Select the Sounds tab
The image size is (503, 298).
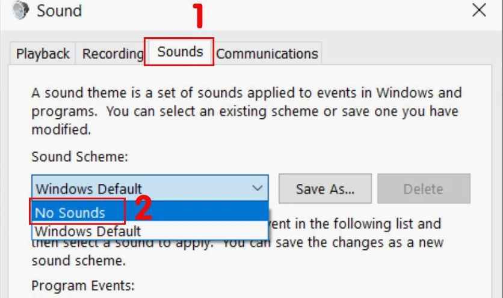(179, 52)
